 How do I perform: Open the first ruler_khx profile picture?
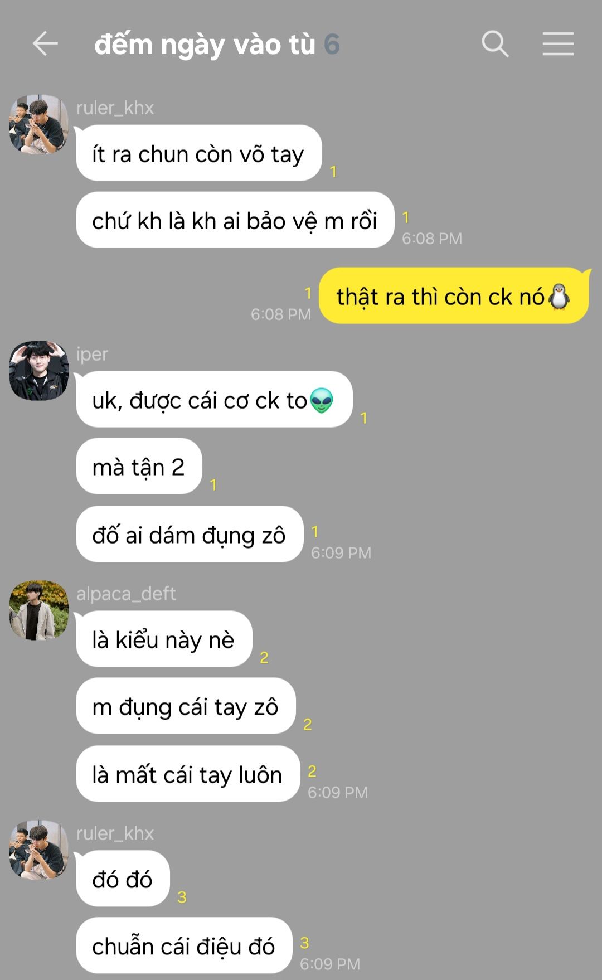(38, 124)
